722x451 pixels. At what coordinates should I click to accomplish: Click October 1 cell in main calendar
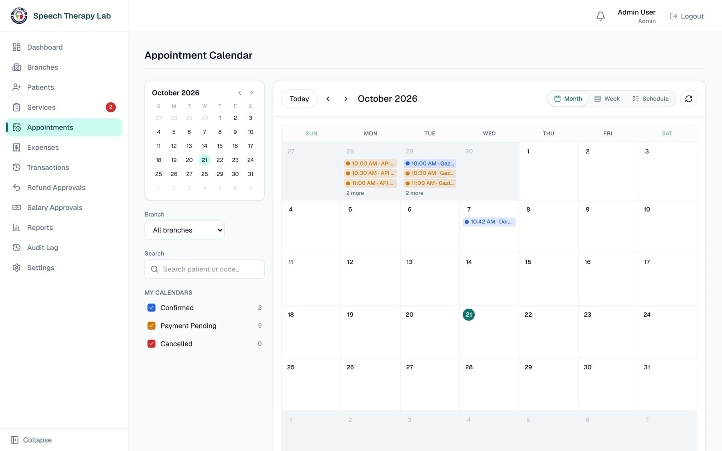[x=548, y=171]
